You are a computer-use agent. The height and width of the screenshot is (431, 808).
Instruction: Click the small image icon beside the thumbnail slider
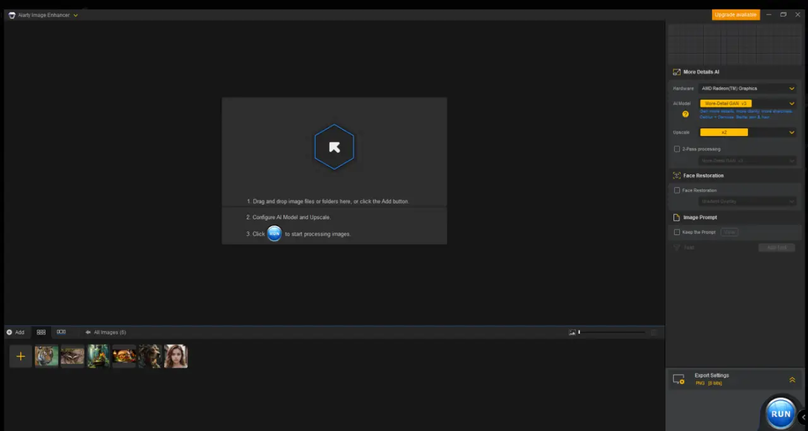pyautogui.click(x=572, y=332)
